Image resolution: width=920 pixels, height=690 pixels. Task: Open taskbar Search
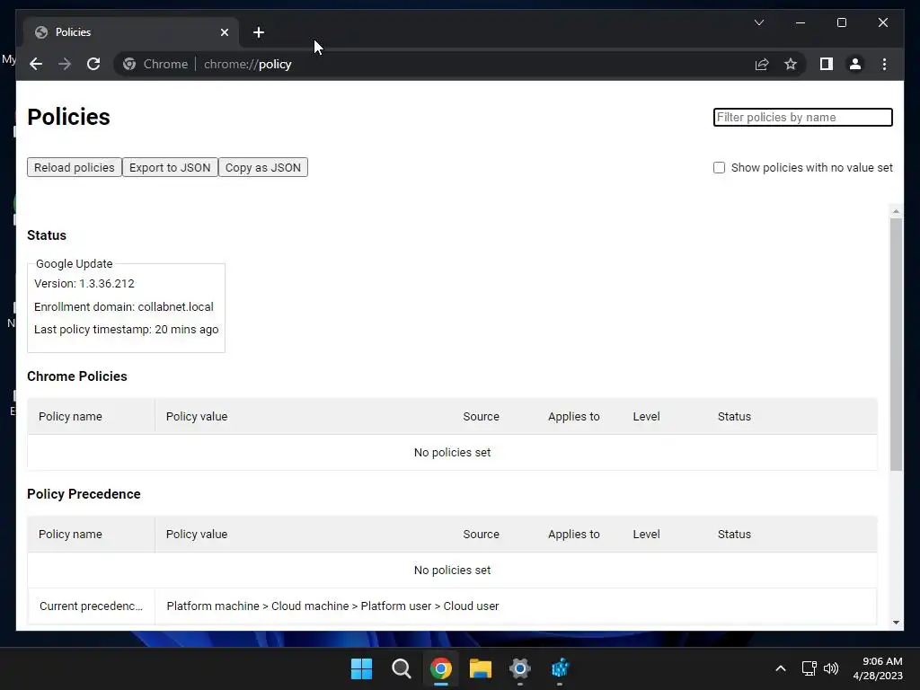(x=402, y=668)
